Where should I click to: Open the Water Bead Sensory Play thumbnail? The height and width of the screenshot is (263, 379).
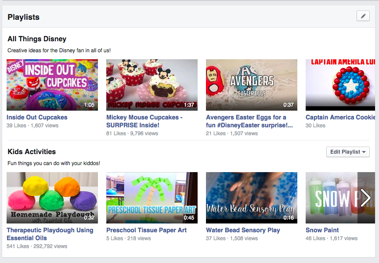click(252, 198)
